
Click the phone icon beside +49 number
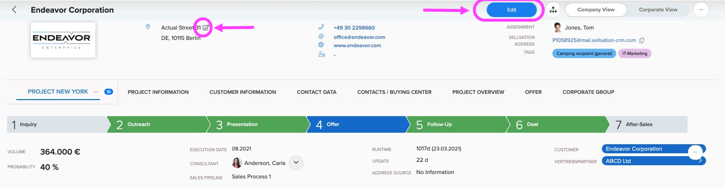point(321,27)
